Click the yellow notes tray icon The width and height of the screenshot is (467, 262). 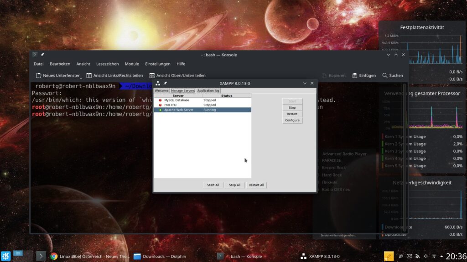point(389,256)
